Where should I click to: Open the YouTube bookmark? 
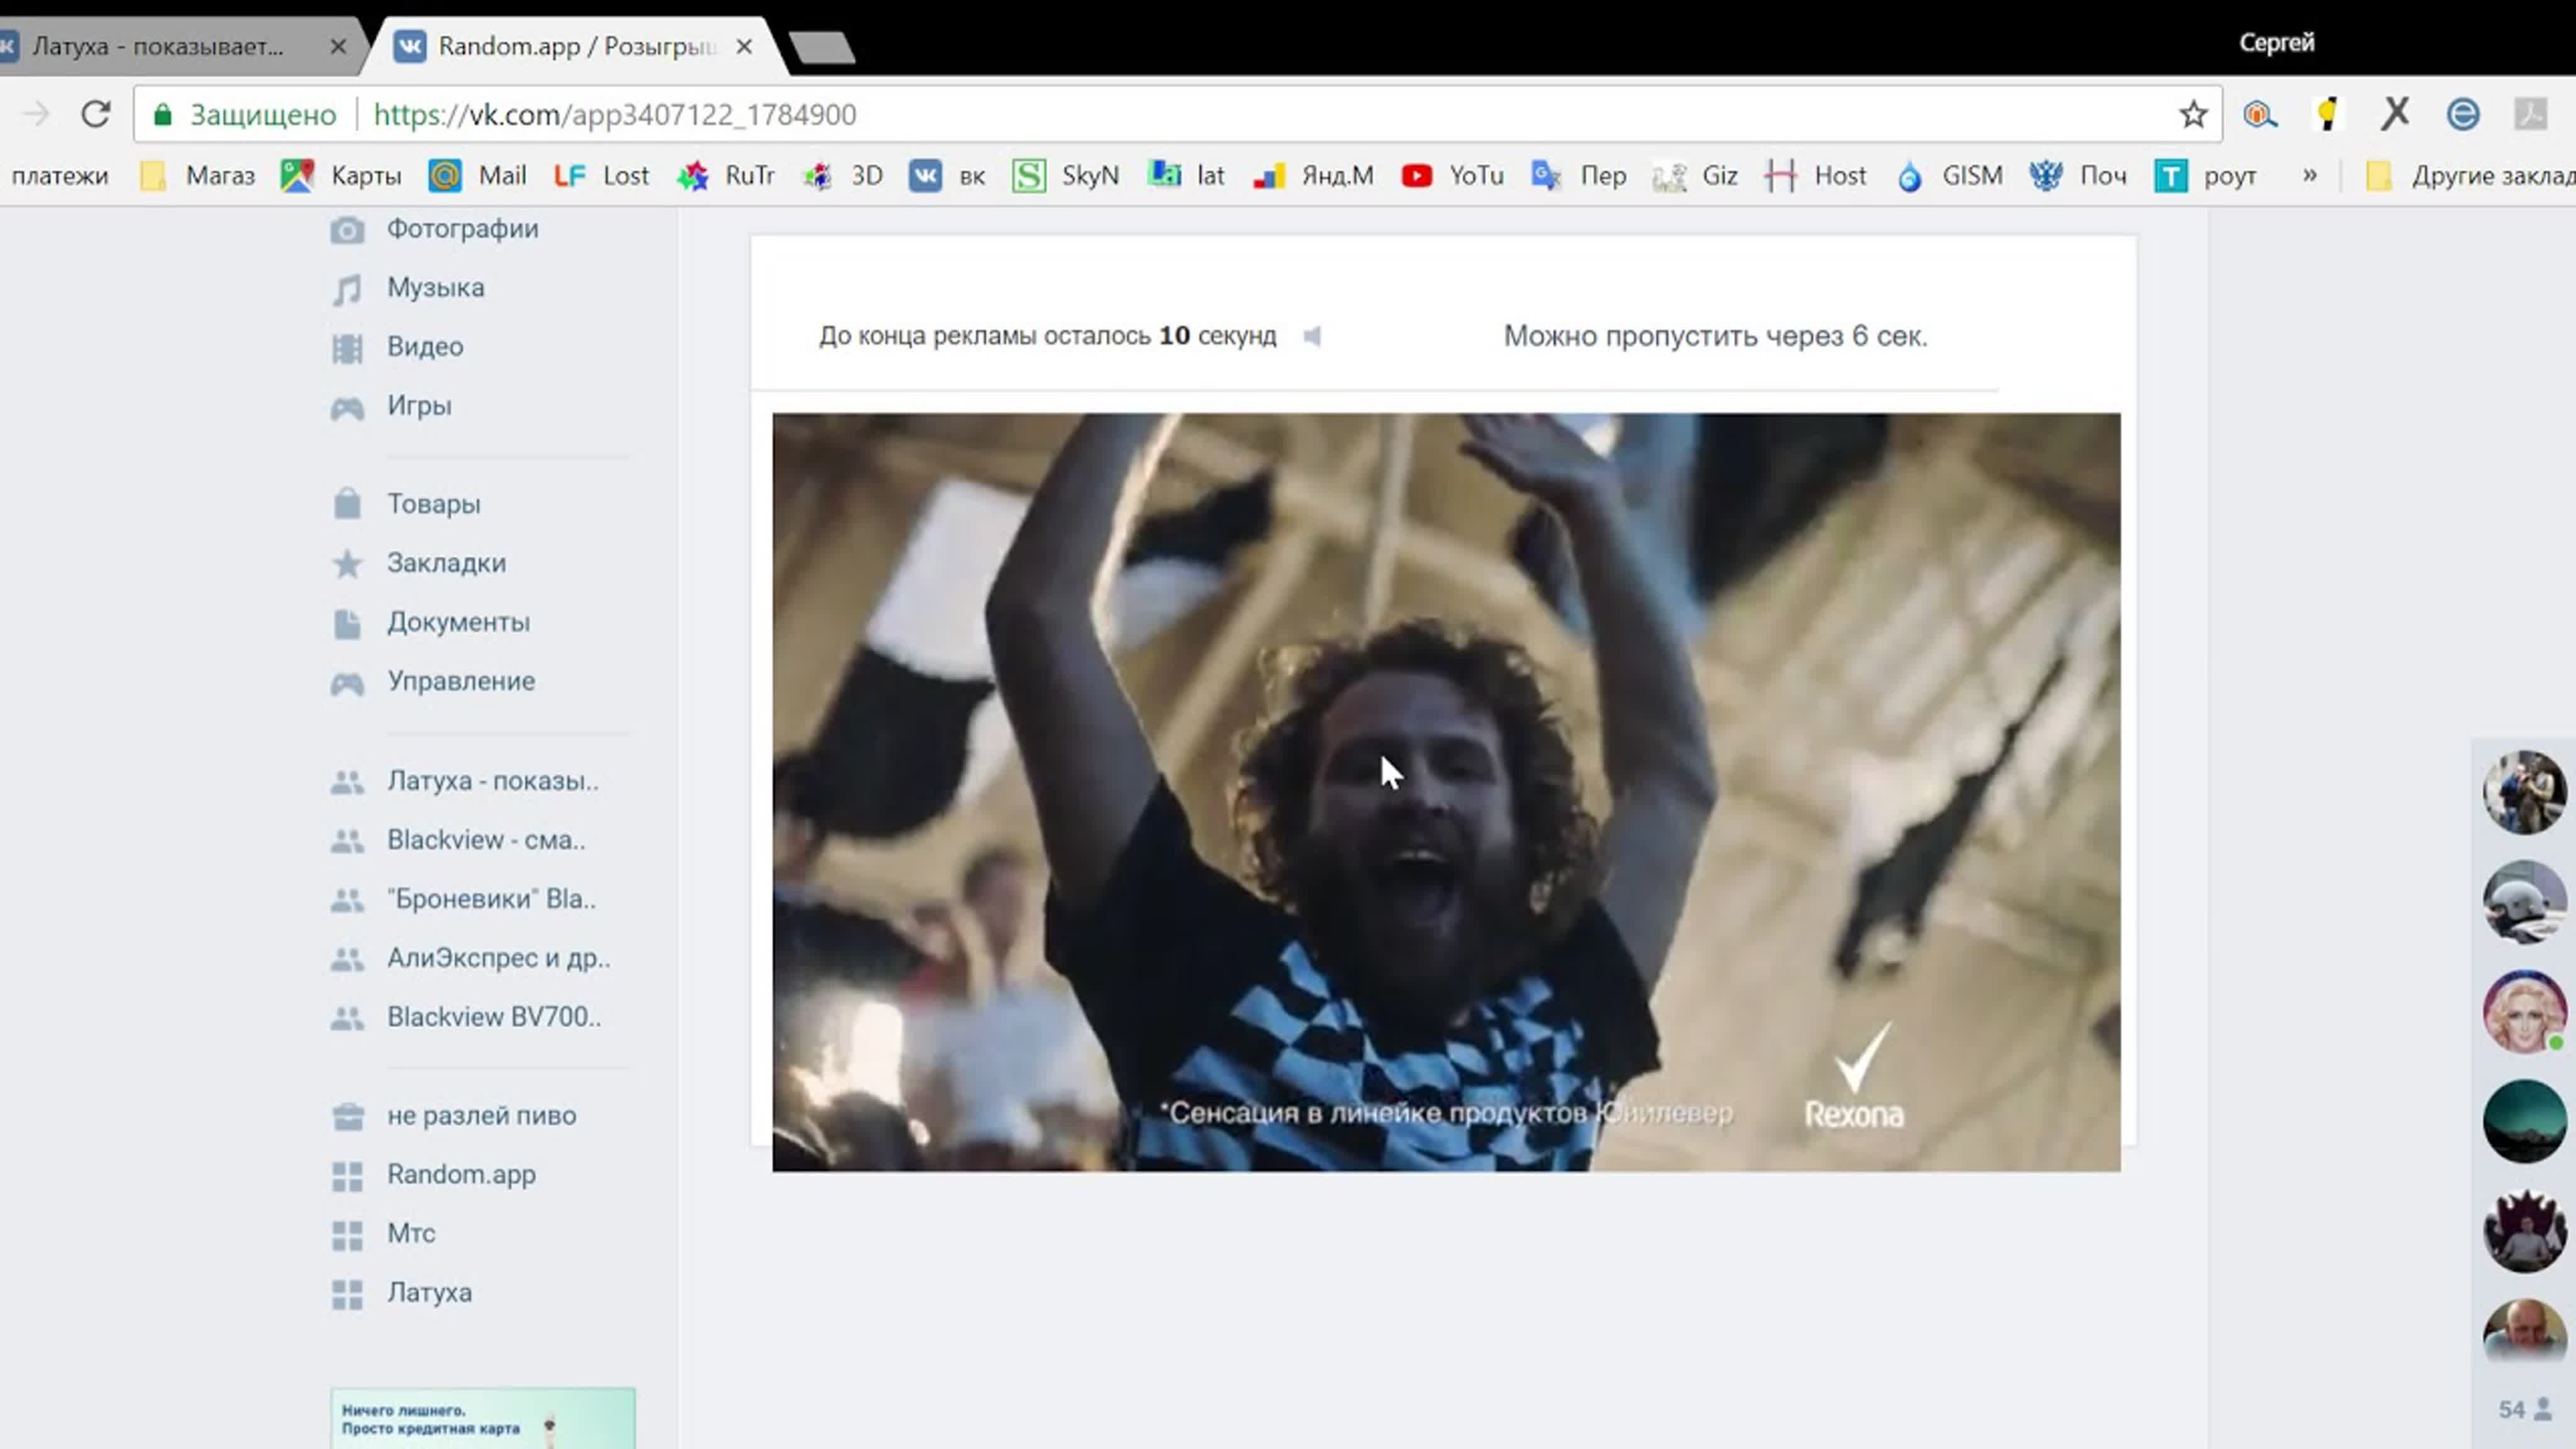[x=1452, y=176]
